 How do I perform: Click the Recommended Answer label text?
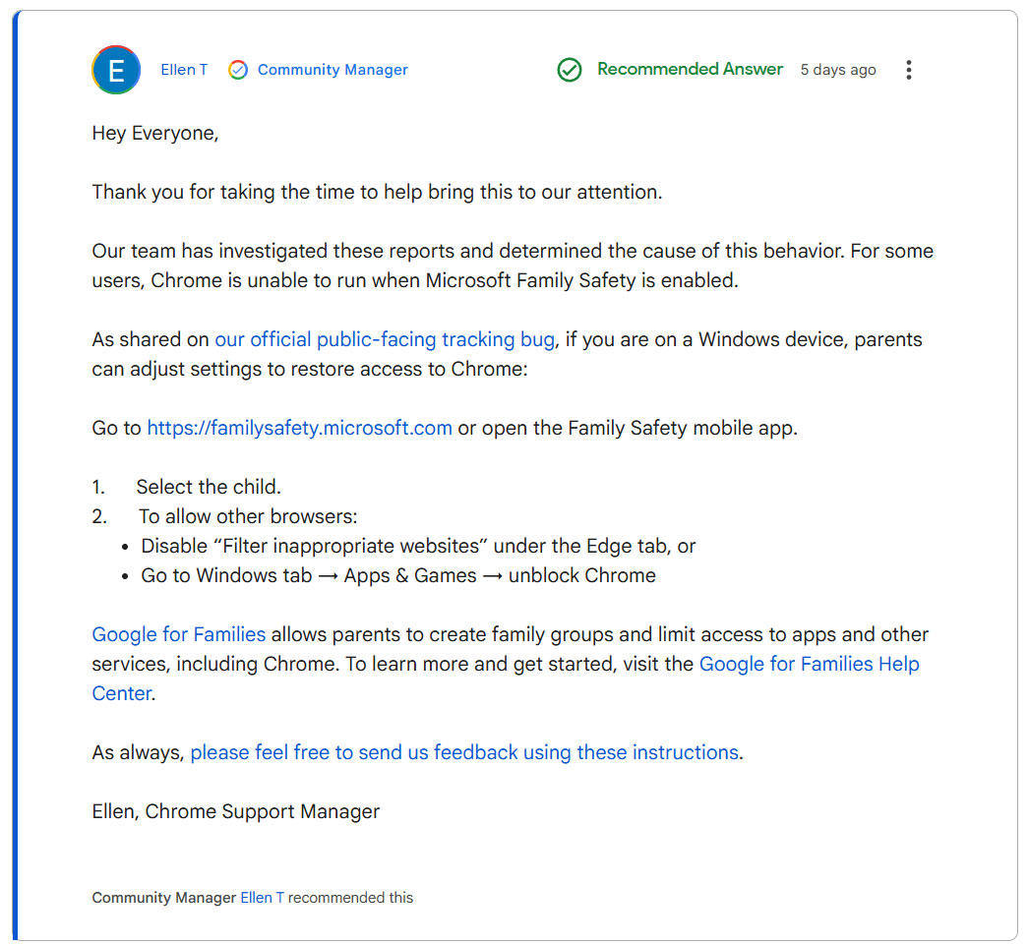pos(690,69)
